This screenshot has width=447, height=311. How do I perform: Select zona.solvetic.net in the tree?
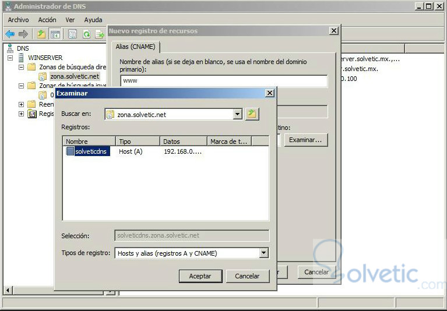coord(75,76)
